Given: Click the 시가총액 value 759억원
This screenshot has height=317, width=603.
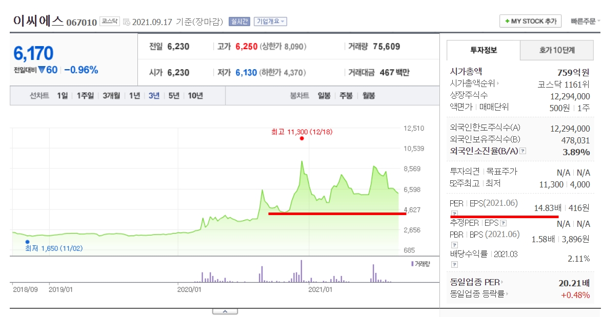Looking at the screenshot, I should coord(573,72).
